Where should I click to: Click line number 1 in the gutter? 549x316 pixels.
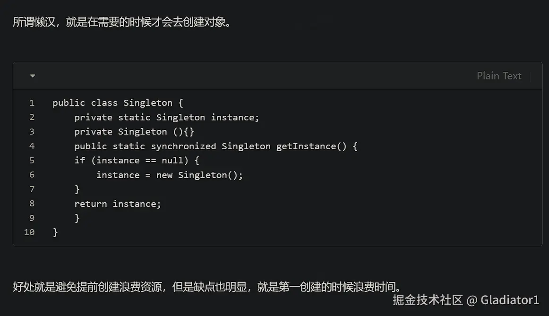pyautogui.click(x=32, y=102)
